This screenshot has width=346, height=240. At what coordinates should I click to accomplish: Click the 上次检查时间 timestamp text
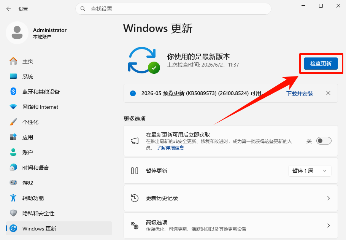point(203,65)
